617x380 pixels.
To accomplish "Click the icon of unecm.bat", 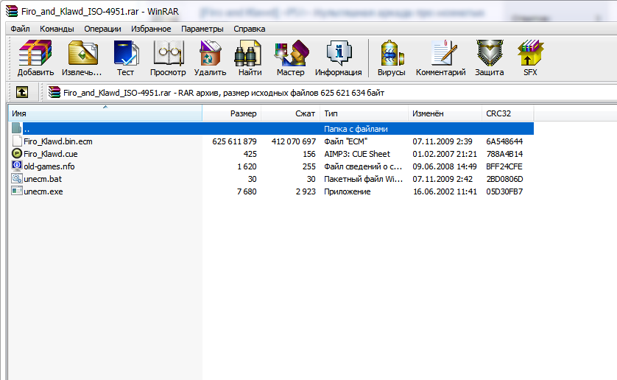I will coord(16,178).
